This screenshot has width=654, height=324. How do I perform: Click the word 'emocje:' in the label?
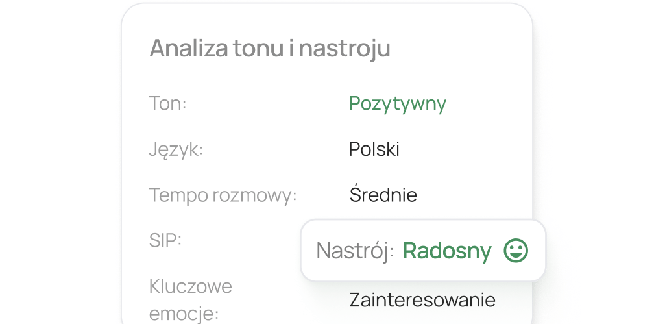pos(184,314)
